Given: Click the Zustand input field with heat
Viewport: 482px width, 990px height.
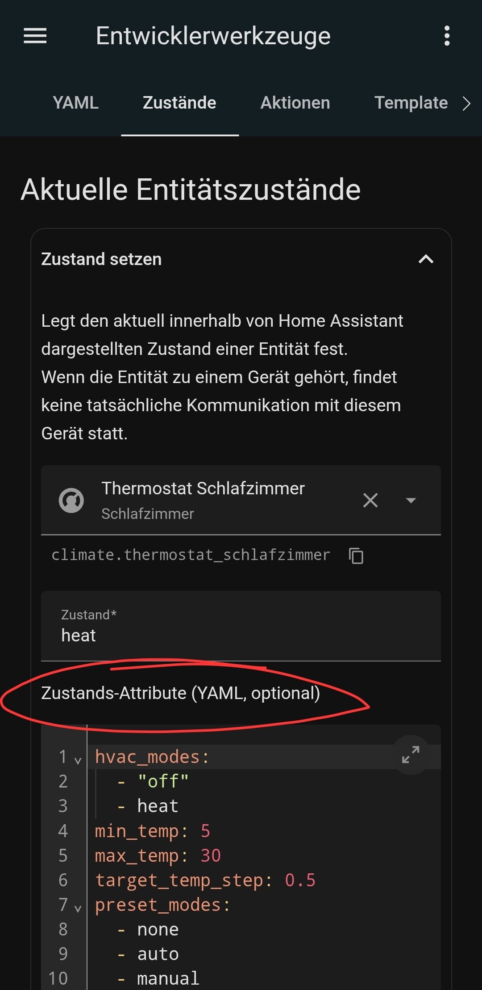Looking at the screenshot, I should tap(241, 626).
